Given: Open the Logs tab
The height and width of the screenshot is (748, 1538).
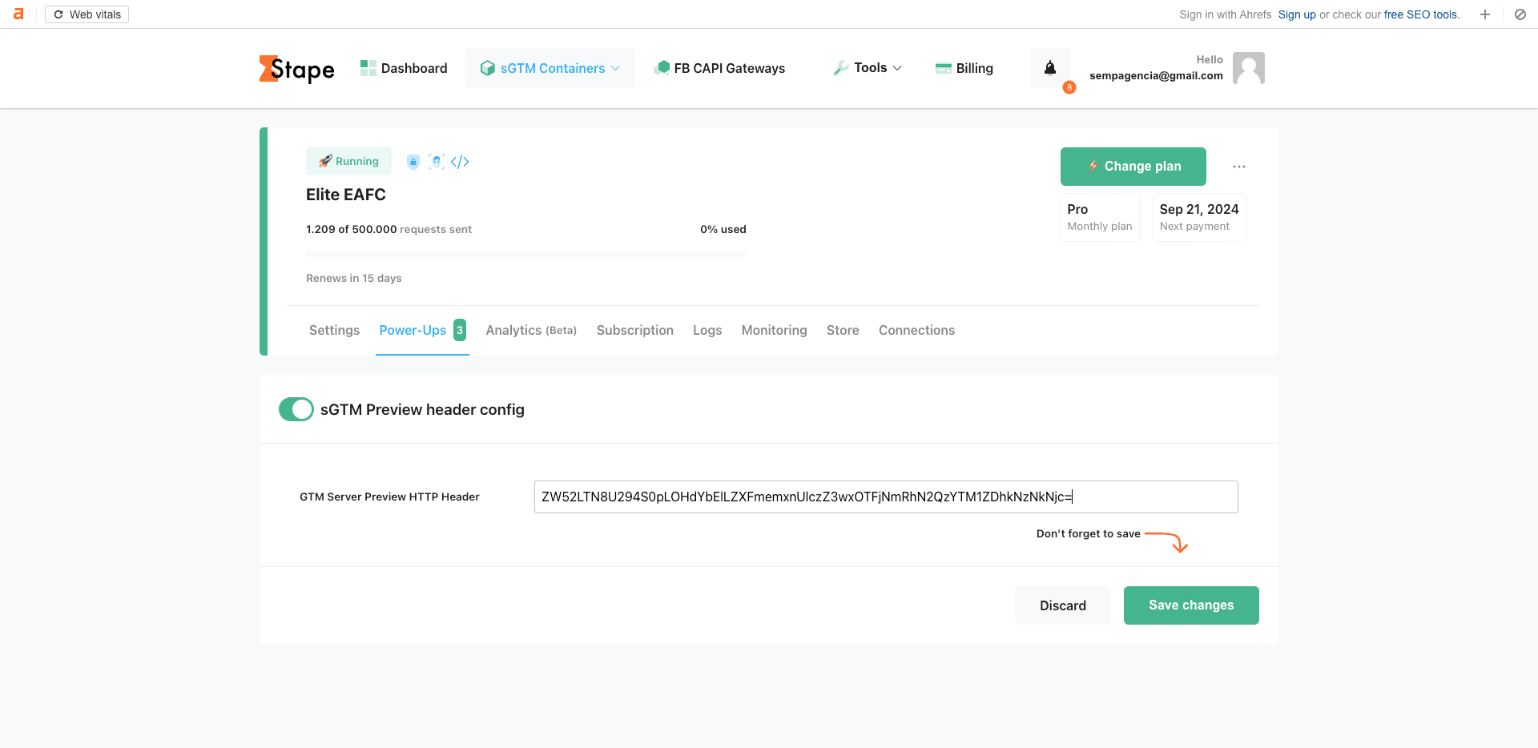Looking at the screenshot, I should pyautogui.click(x=707, y=330).
